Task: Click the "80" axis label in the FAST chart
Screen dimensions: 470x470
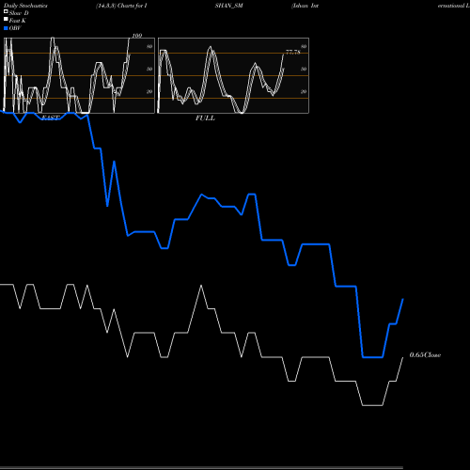Action: [149, 46]
